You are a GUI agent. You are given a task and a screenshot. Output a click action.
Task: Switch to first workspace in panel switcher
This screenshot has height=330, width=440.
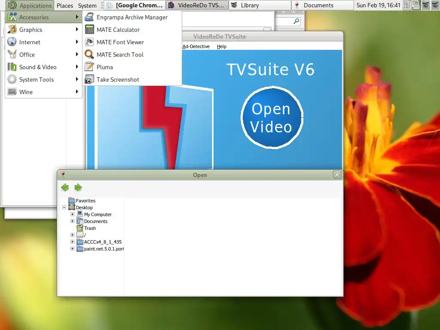(x=407, y=5)
